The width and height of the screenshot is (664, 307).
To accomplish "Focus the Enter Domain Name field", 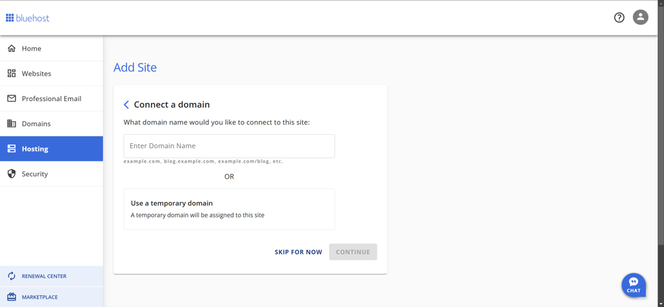I will [x=229, y=146].
